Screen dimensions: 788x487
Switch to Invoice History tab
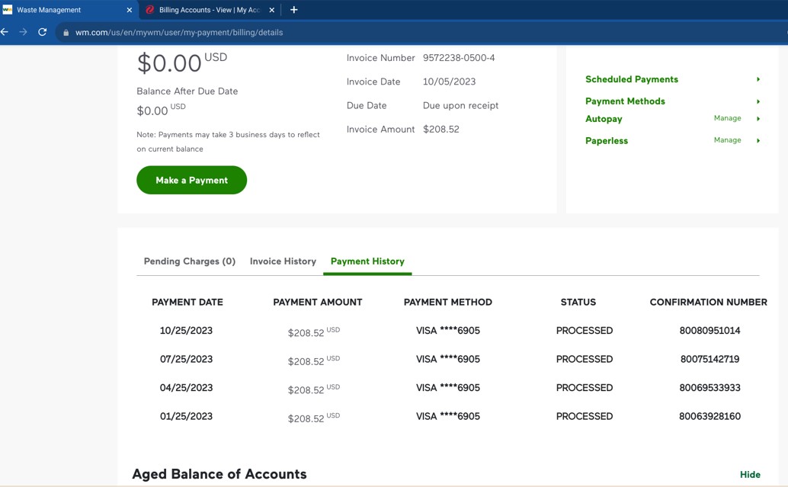283,261
